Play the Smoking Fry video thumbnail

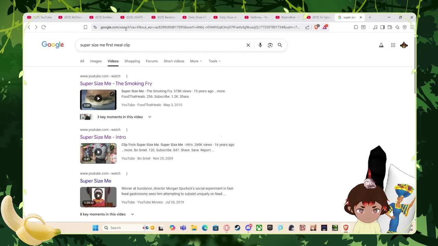point(98,100)
